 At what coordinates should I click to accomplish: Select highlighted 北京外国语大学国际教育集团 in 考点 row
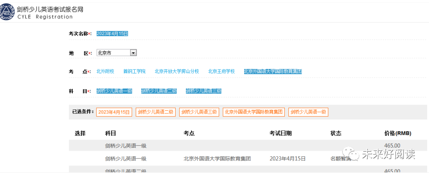[273, 71]
